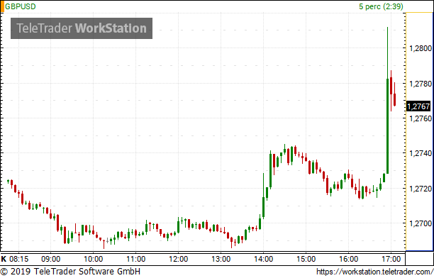Click the orange marker beside GBPUSD
This screenshot has width=434, height=278.
click(3, 6)
